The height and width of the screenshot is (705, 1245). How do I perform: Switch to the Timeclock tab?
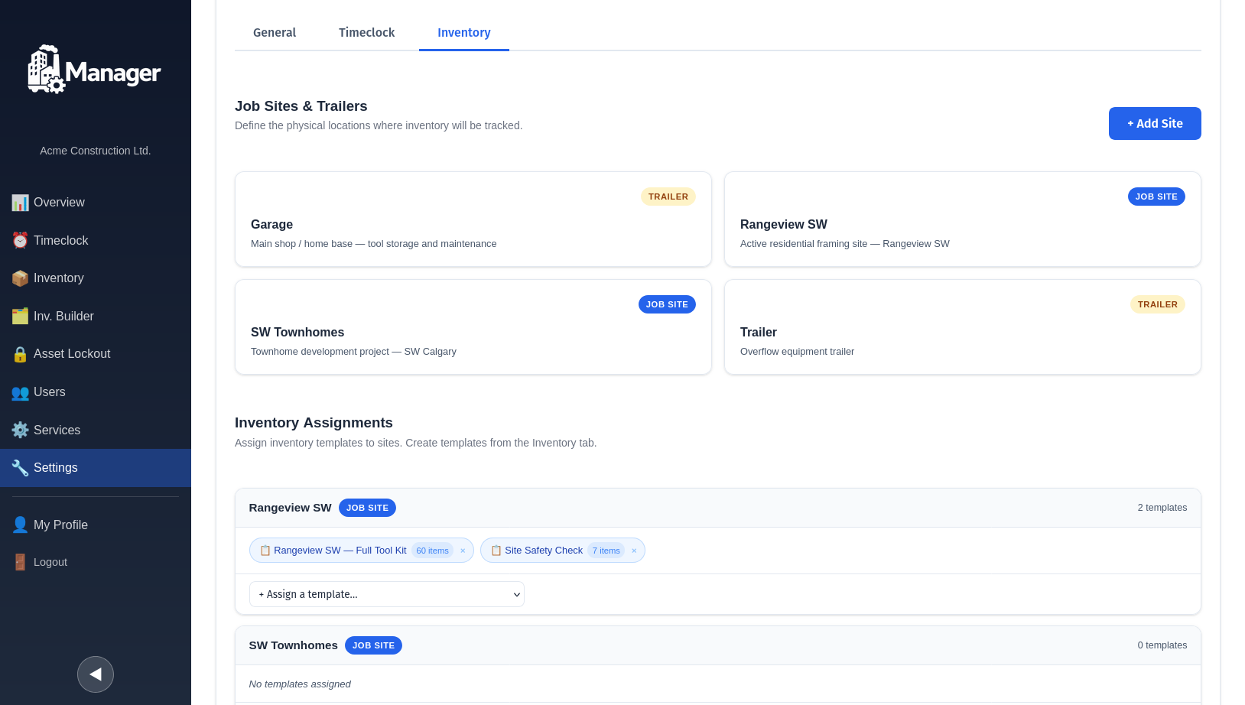pos(366,32)
